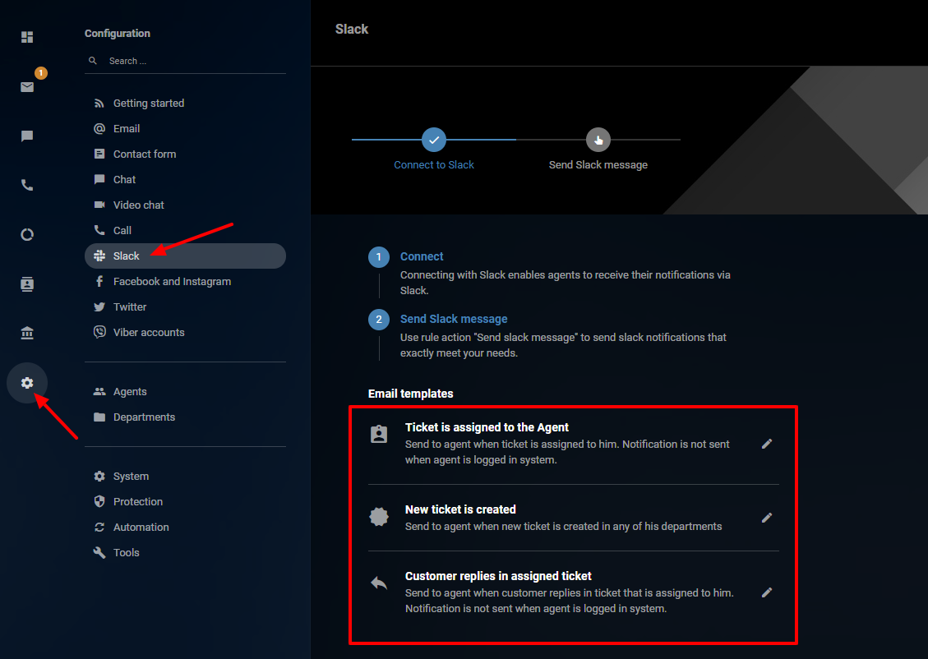Open the calls phone icon in left rail
928x659 pixels.
27,185
